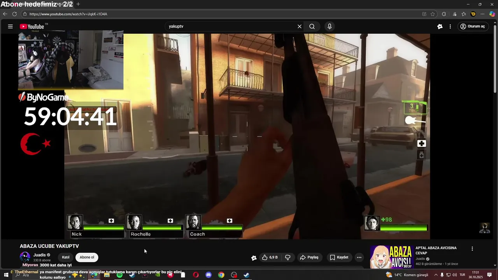Image resolution: width=498 pixels, height=280 pixels.
Task: Click the Juadis title in recommended video
Action: coord(420,259)
